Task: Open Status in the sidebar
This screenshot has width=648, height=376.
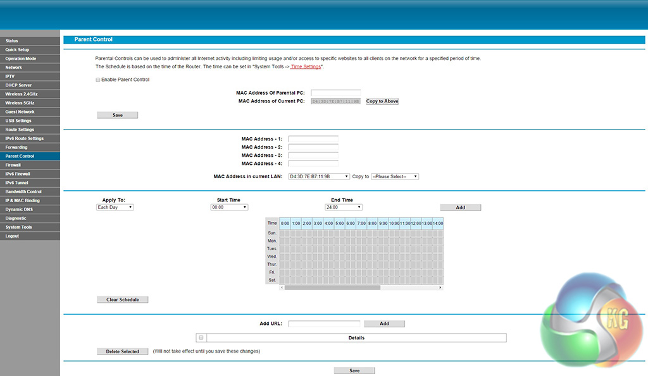Action: pyautogui.click(x=30, y=41)
